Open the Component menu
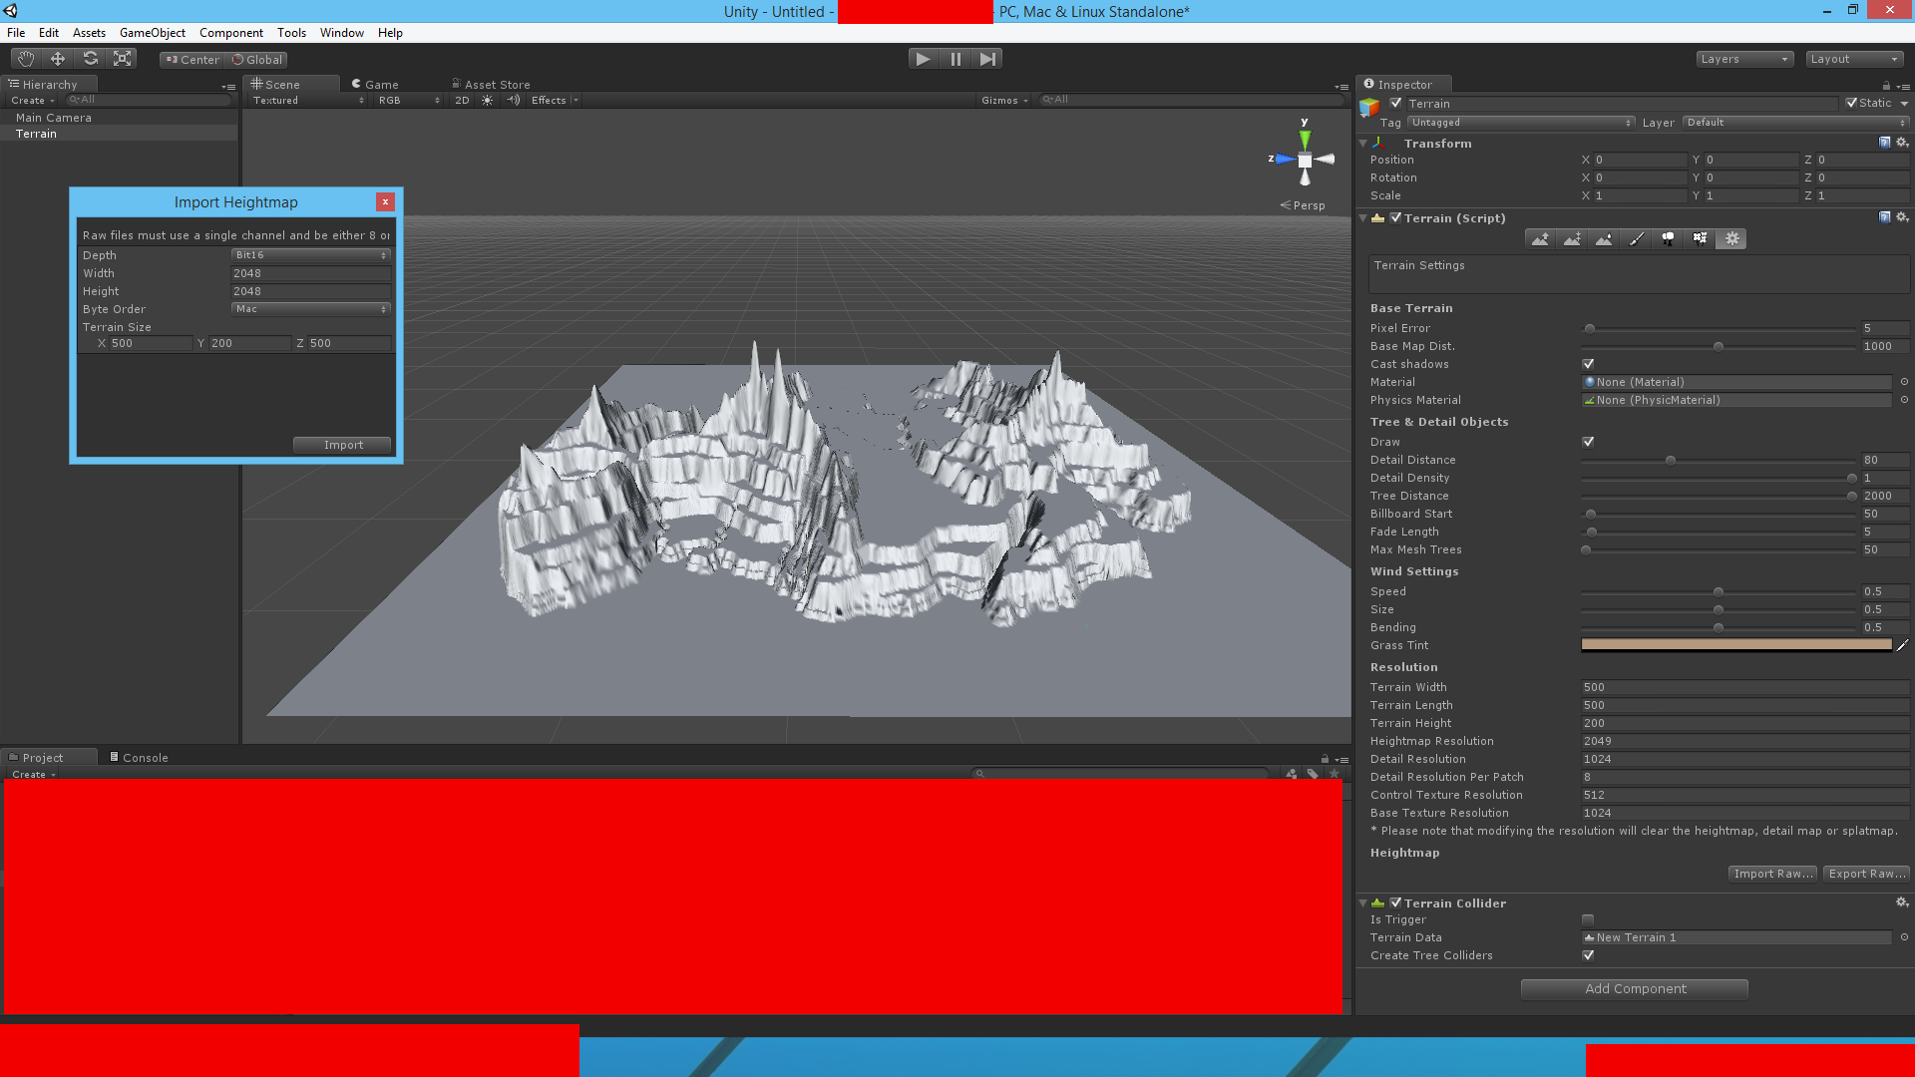This screenshot has width=1915, height=1077. 231,33
